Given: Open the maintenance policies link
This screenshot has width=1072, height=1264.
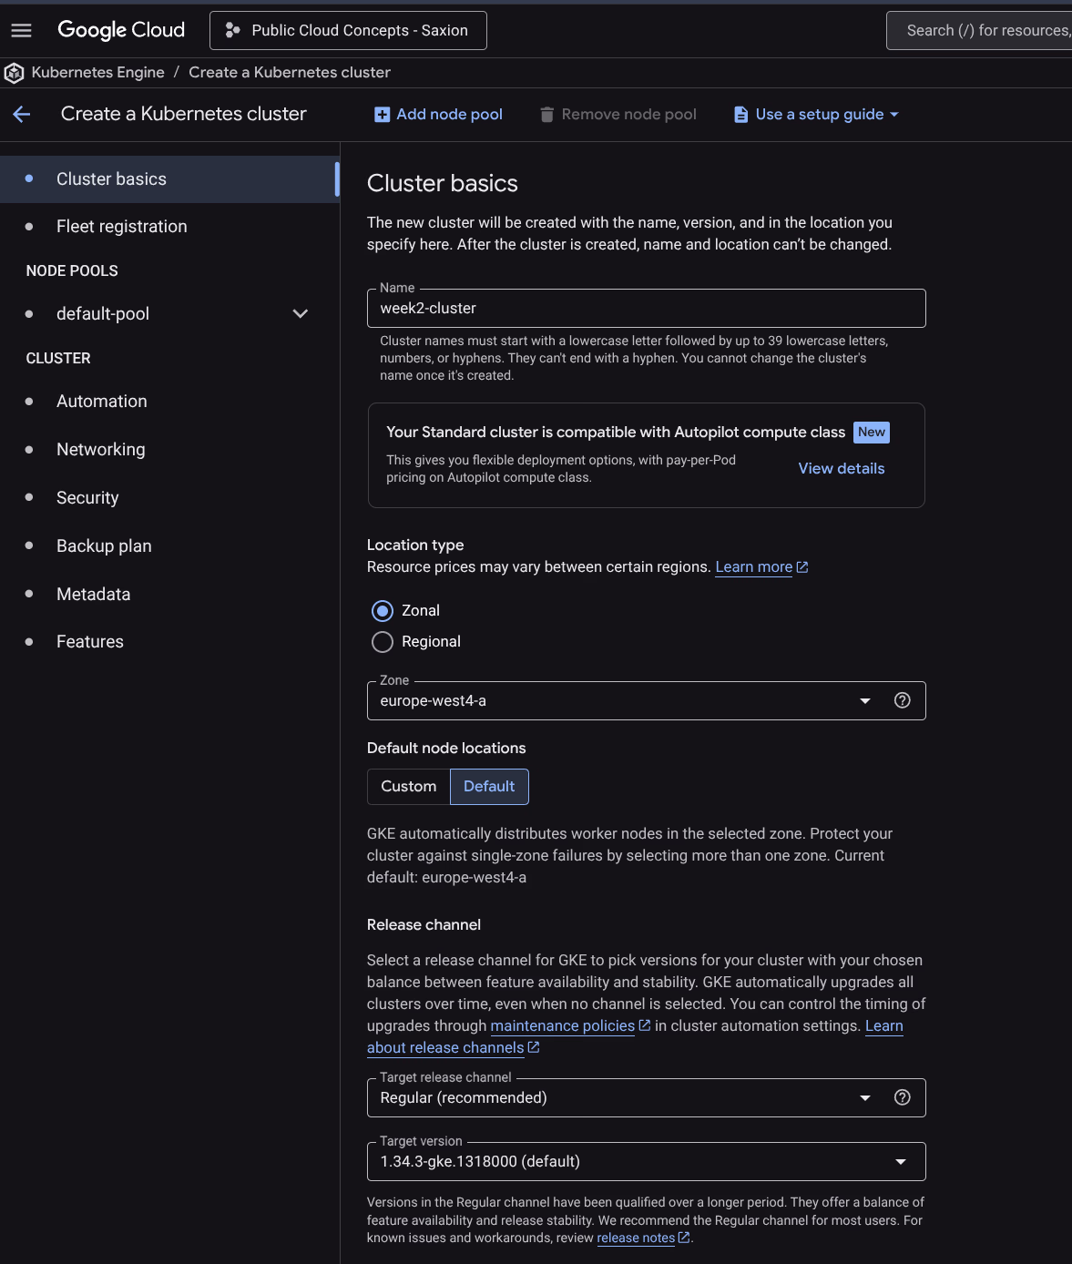Looking at the screenshot, I should click(562, 1026).
